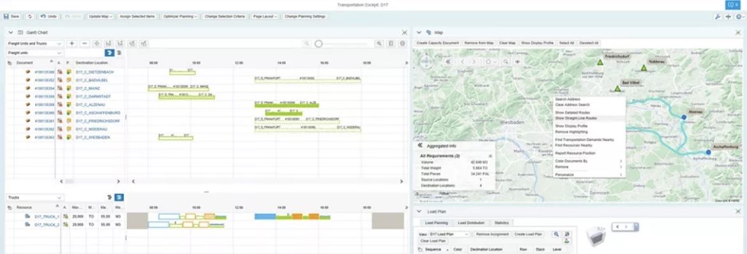Viewport: 747px width, 254px height.
Task: Click the plus icon in the Gantt toolbar
Action: click(x=72, y=43)
